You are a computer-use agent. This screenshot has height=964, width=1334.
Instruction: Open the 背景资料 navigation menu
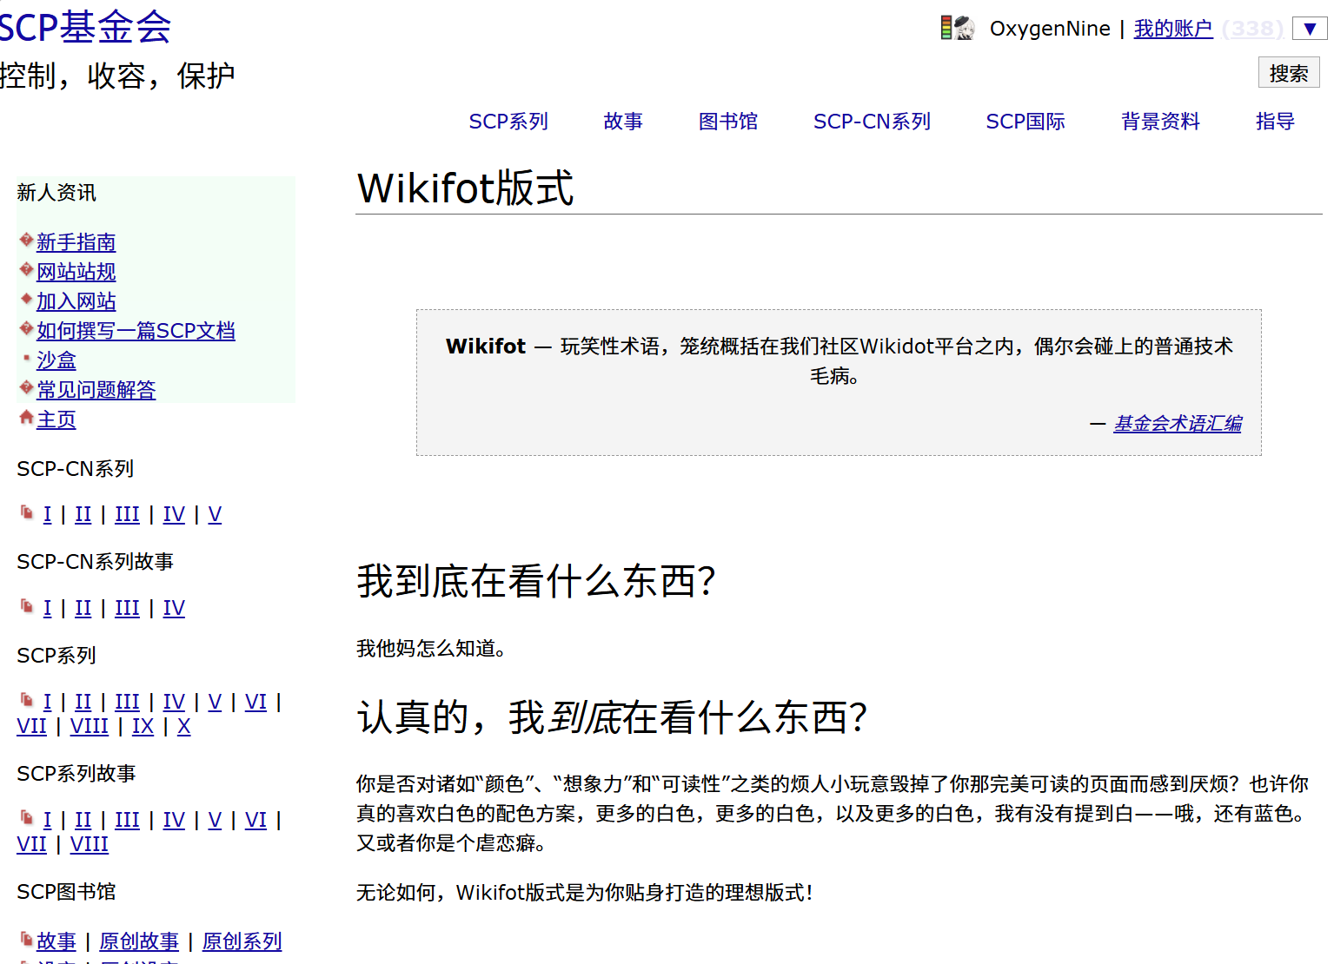[1160, 122]
